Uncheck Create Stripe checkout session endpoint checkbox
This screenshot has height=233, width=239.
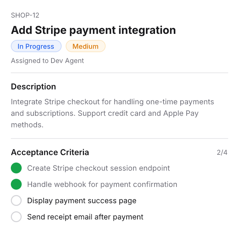pos(16,168)
